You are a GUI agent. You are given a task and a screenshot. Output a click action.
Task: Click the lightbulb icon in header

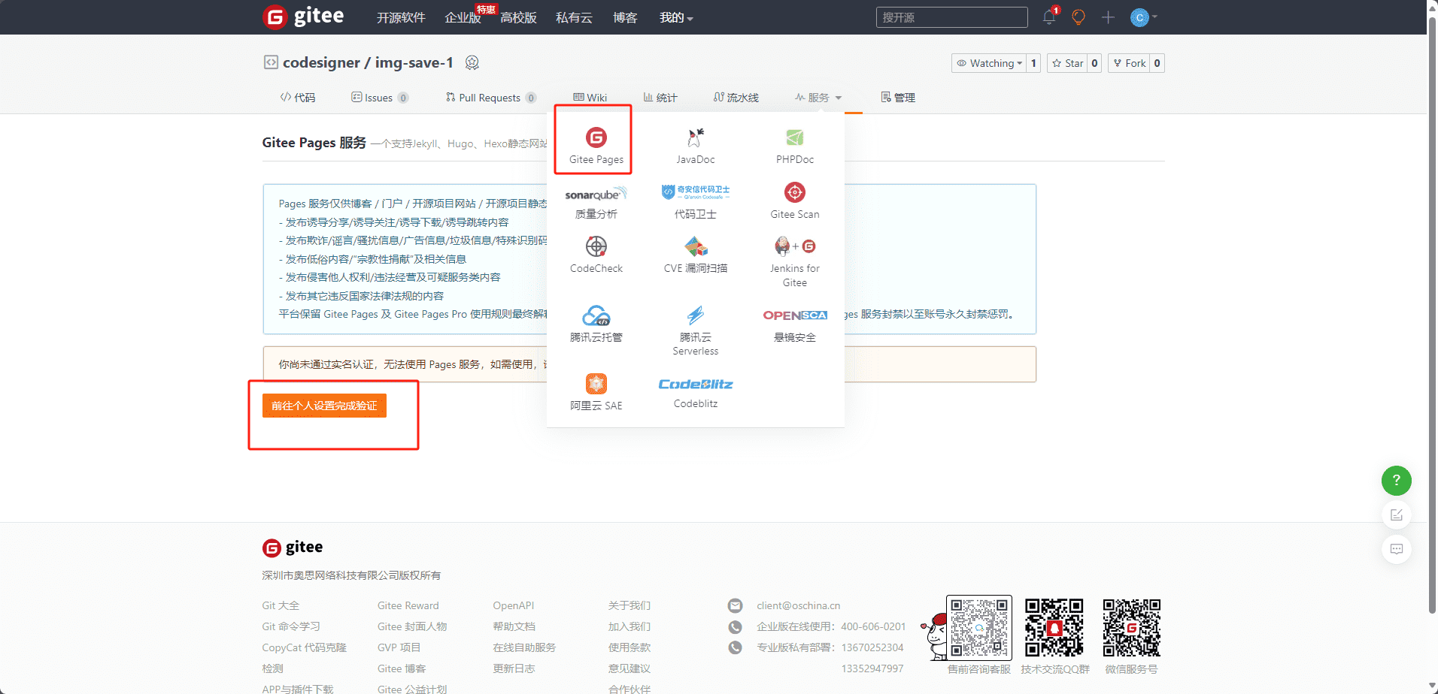pos(1078,17)
